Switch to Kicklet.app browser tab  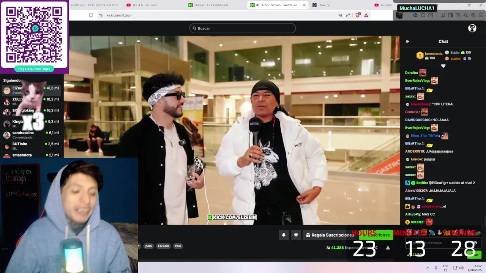coord(95,5)
